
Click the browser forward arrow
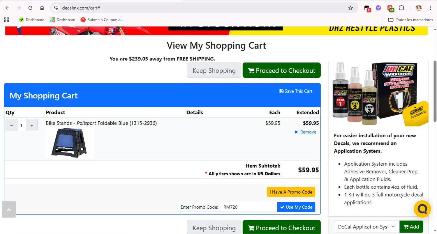click(x=19, y=8)
